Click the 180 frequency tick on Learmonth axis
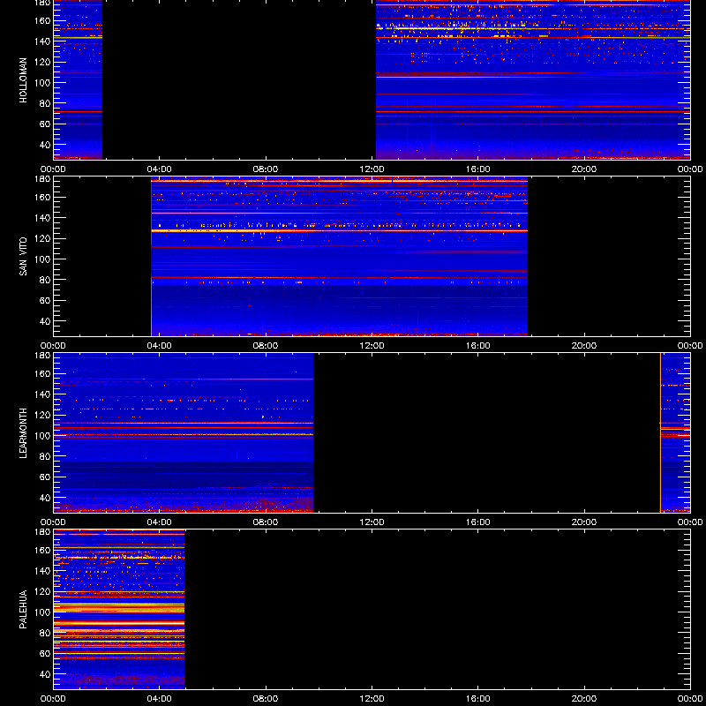The image size is (706, 706). [x=44, y=356]
